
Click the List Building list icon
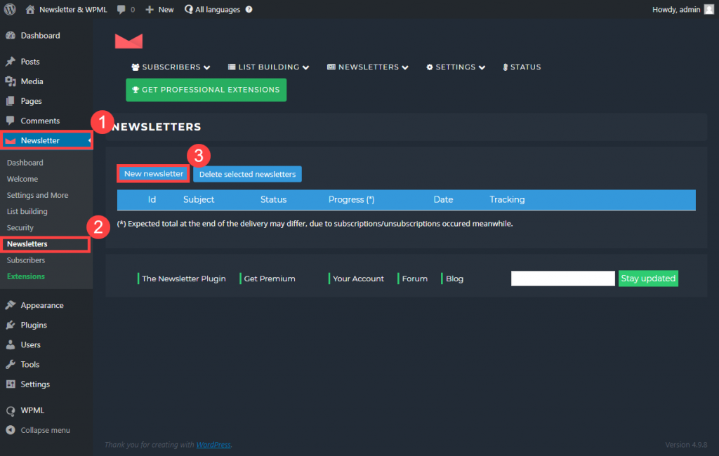point(232,67)
